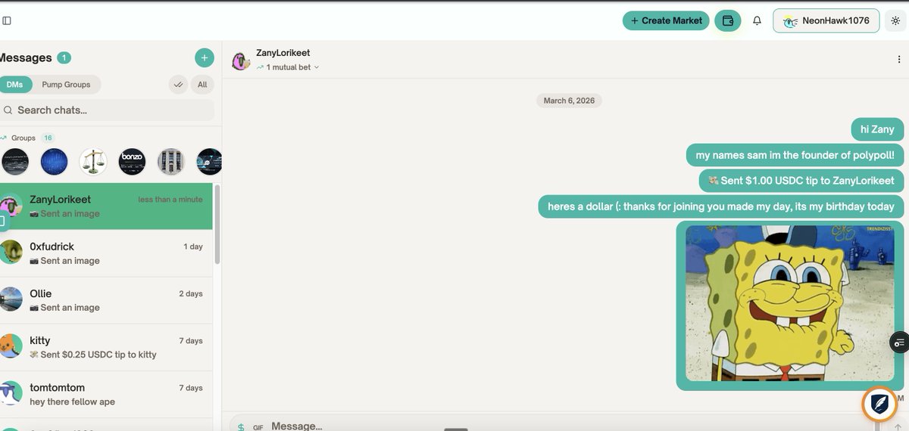Click the Groups count badge 16
Viewport: 909px width, 431px height.
tap(48, 138)
